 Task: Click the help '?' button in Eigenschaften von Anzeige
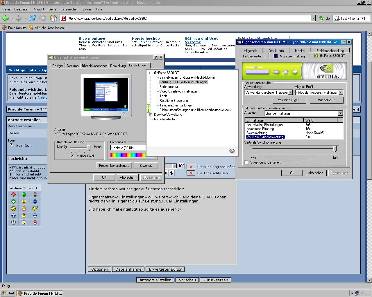[x=156, y=57]
